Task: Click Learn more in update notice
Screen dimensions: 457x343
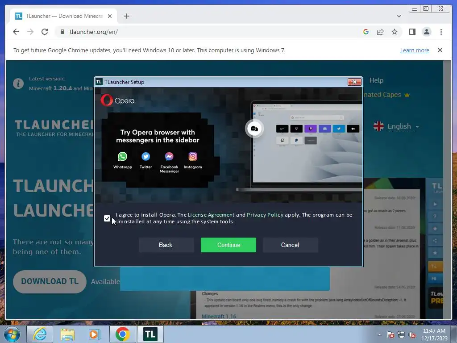Action: [415, 50]
